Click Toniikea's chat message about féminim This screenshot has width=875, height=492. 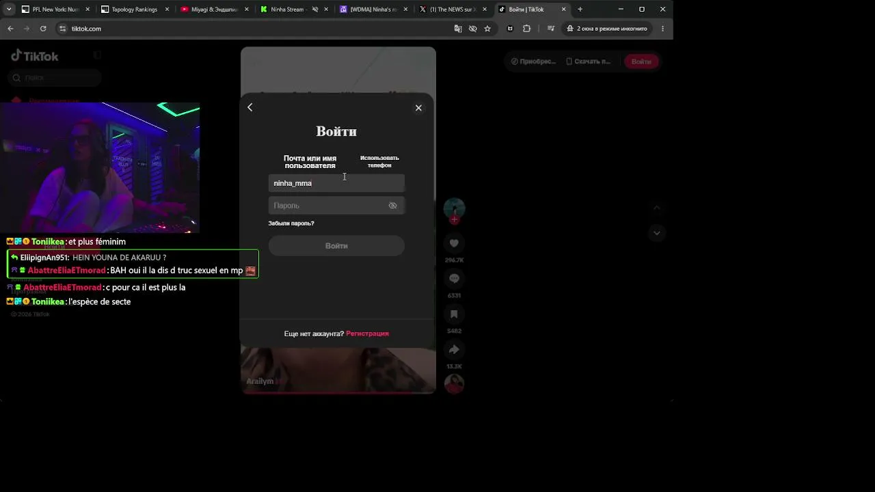click(66, 242)
